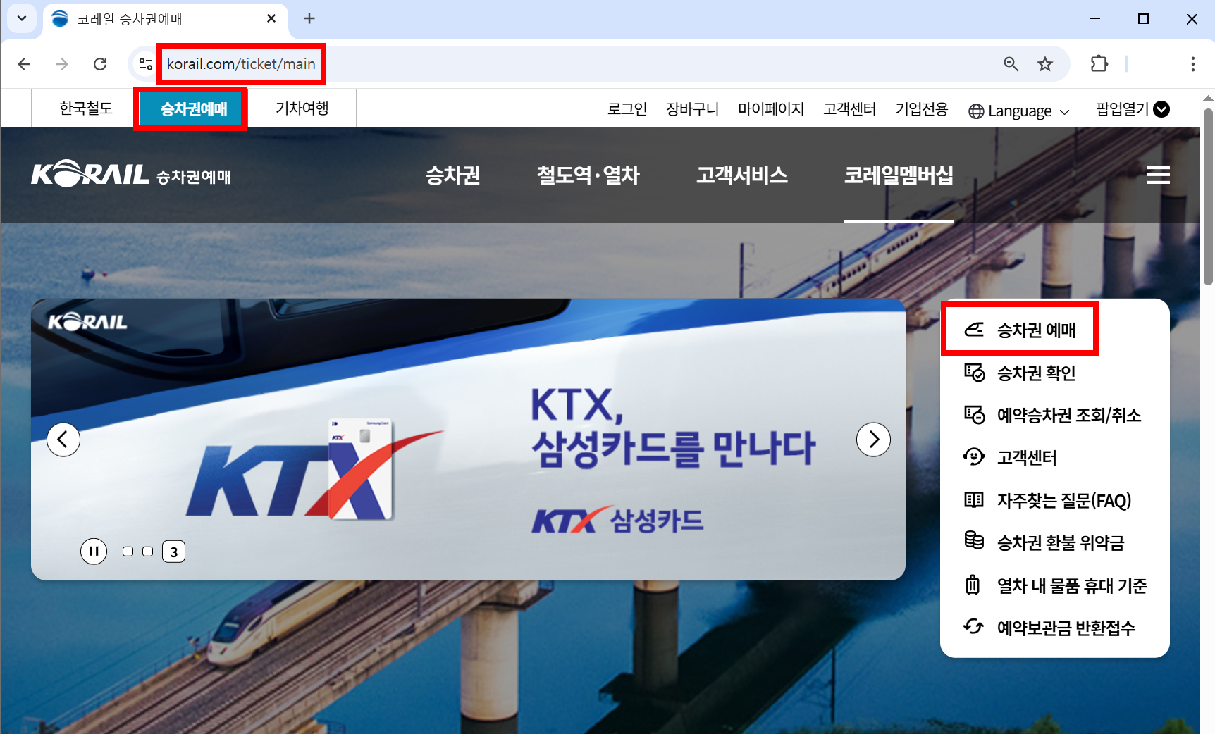The image size is (1215, 734).
Task: Expand the 팝업열기 chevron
Action: [1161, 109]
